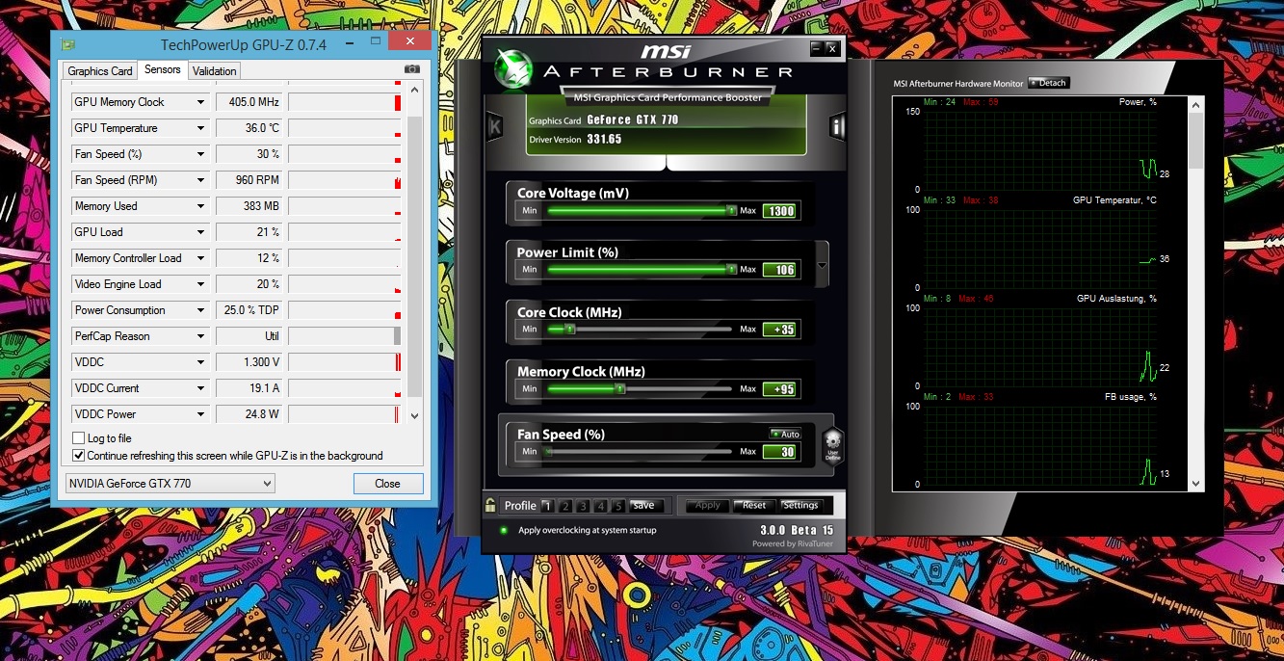
Task: Close the MSI Afterburner window
Action: pos(832,48)
